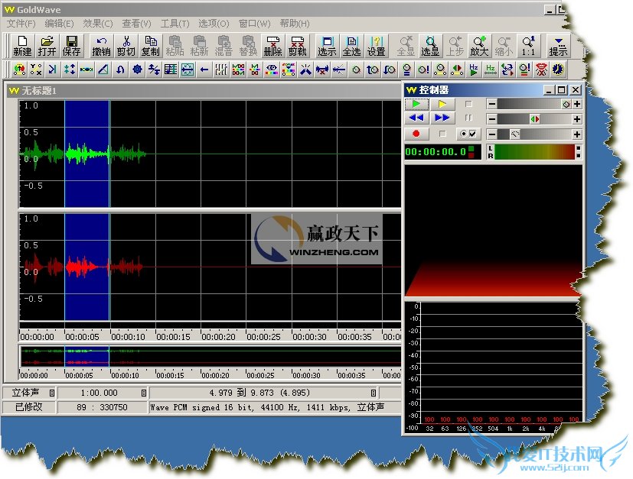The width and height of the screenshot is (633, 479).
Task: Click the 剪裁 (Trim) toolbar icon
Action: (298, 46)
